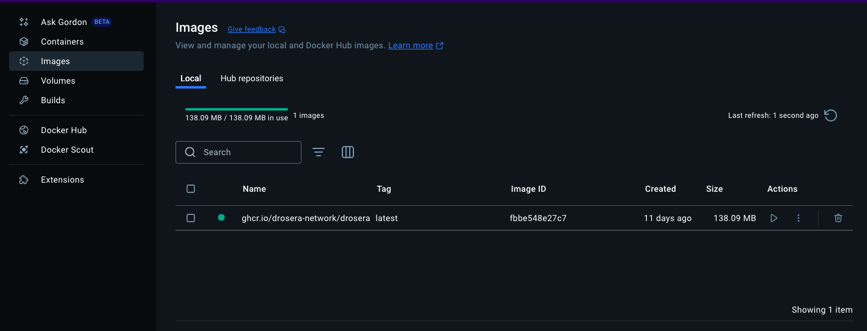867x331 pixels.
Task: Refresh the images list
Action: [x=830, y=115]
